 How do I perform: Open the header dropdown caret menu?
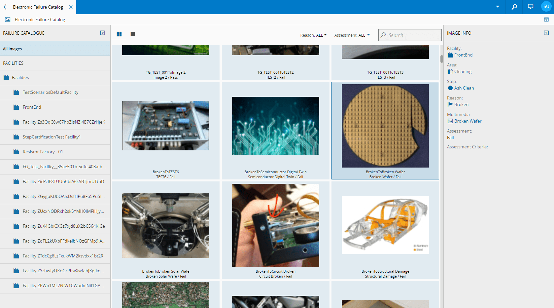[x=498, y=7]
